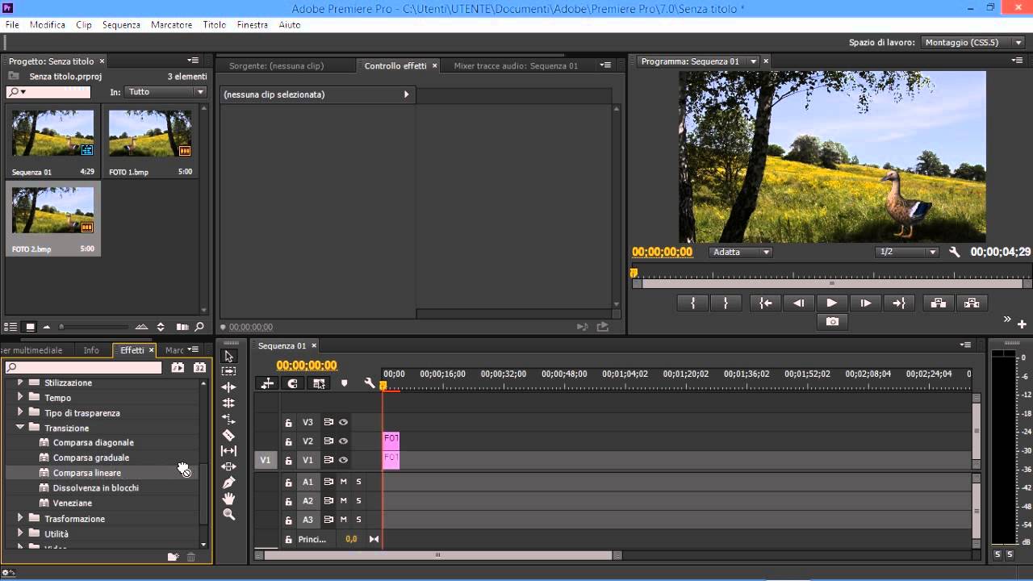Open timeline display settings wrench

pyautogui.click(x=370, y=383)
